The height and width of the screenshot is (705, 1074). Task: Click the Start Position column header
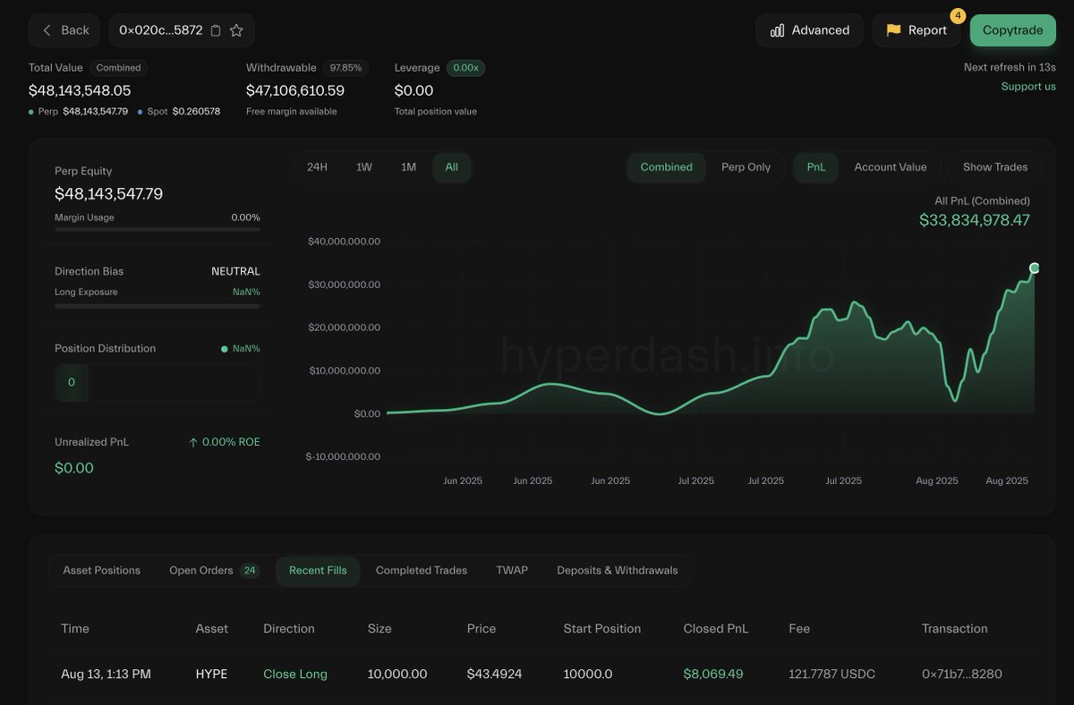pyautogui.click(x=602, y=629)
